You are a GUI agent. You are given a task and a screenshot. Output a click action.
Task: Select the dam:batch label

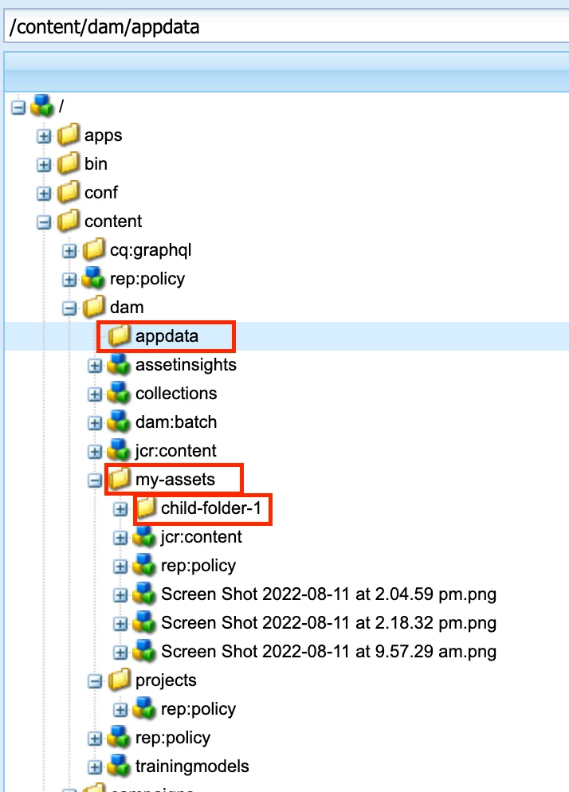(x=176, y=422)
